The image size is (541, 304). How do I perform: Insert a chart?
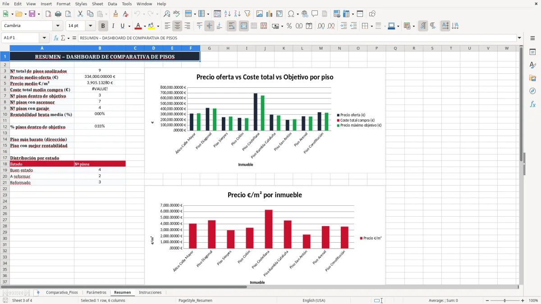click(x=270, y=14)
